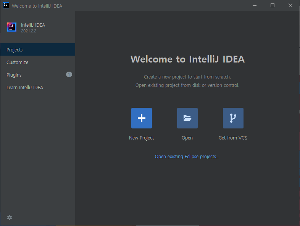This screenshot has width=300, height=226.
Task: Go to Learn IntelliJ IDEA tab
Action: (38, 87)
